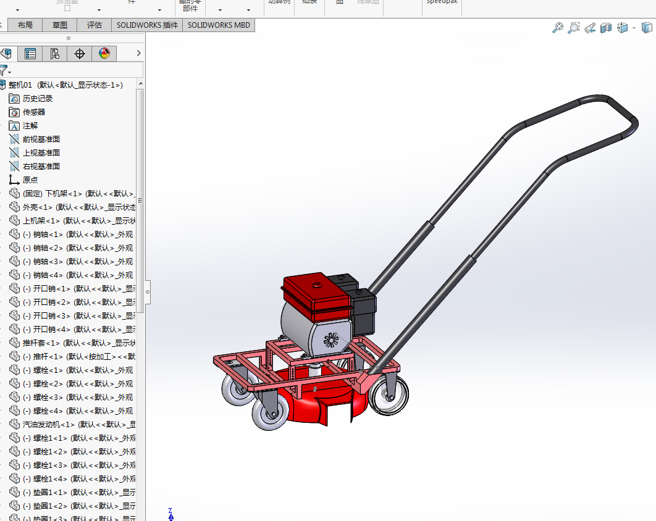Screen dimensions: 656x521
Task: Select the 螺栓1<3> component
Action: (x=72, y=465)
